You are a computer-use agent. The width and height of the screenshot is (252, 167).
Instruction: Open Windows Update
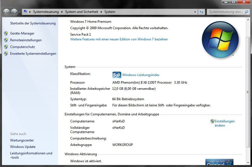tap(23, 147)
